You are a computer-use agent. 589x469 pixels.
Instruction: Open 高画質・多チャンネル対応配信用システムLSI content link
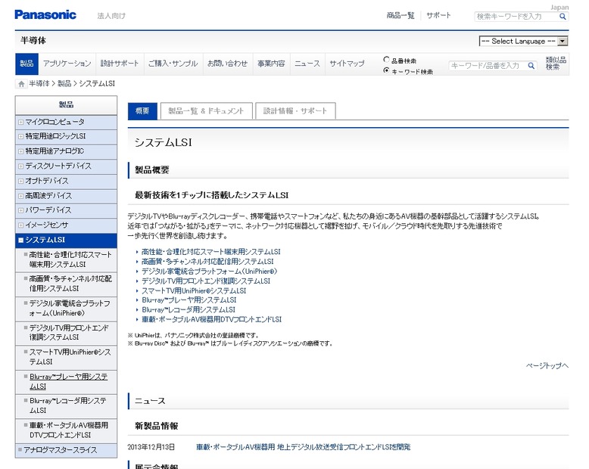(207, 262)
